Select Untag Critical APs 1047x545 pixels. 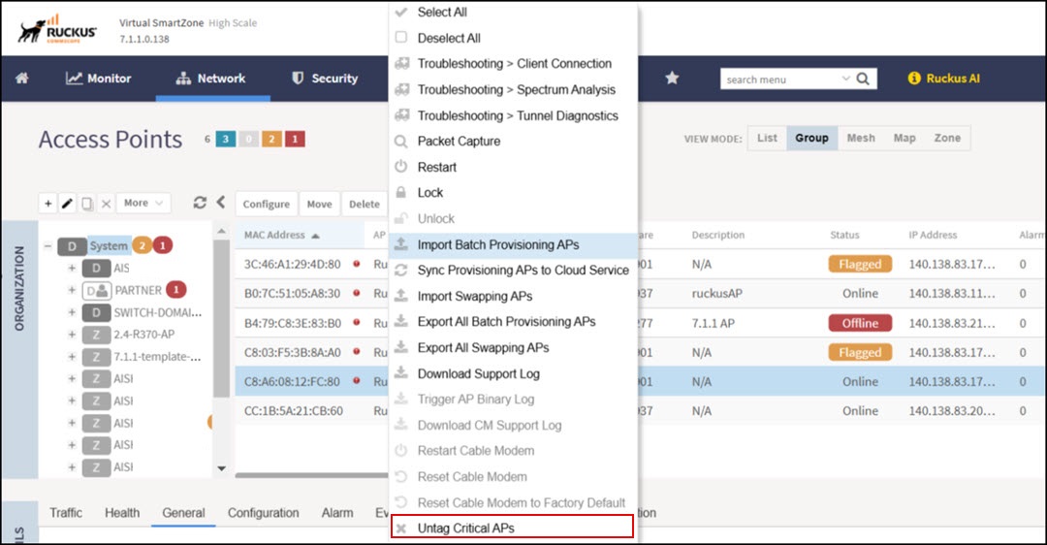click(x=513, y=528)
